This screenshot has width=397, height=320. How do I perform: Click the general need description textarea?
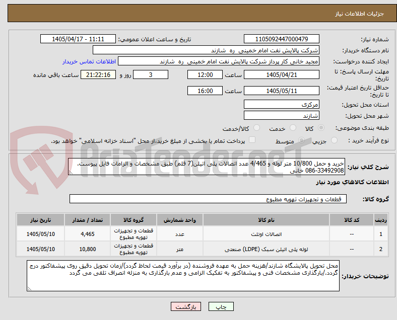tap(207, 167)
